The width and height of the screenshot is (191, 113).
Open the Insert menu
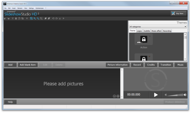coord(14,8)
